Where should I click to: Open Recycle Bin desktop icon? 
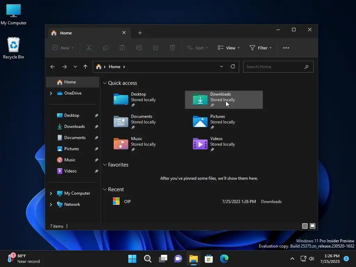coord(14,48)
